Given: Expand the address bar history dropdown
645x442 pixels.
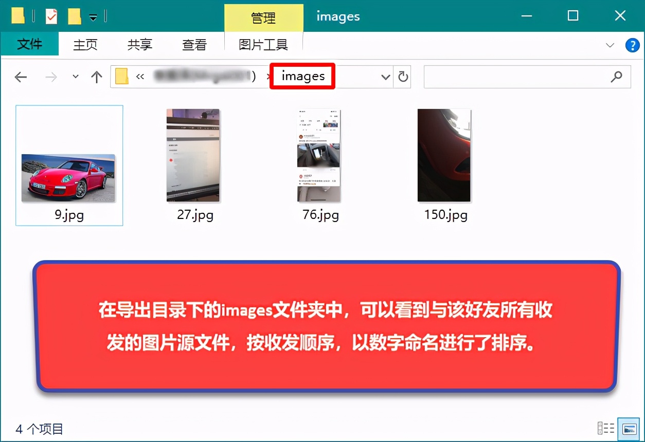Looking at the screenshot, I should (385, 77).
